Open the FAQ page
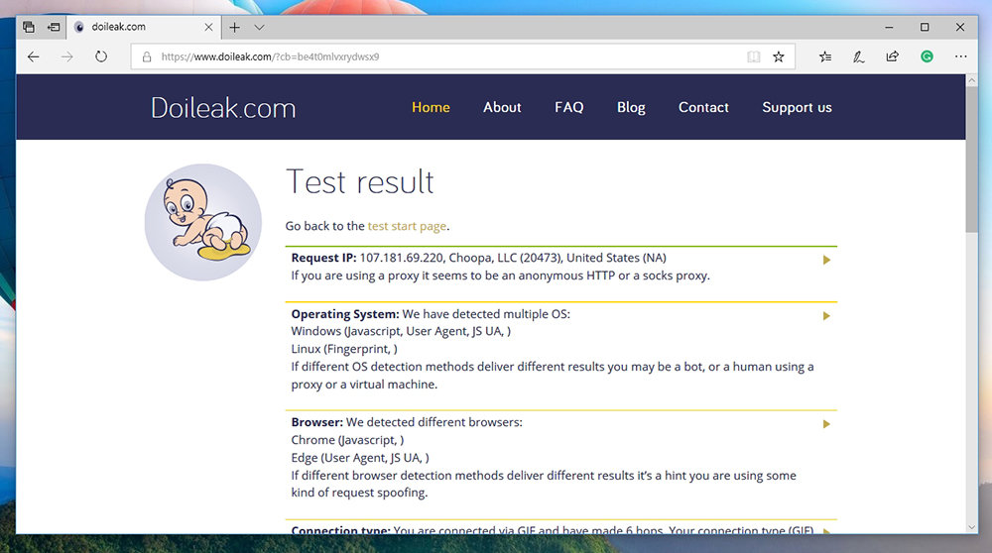 [568, 107]
